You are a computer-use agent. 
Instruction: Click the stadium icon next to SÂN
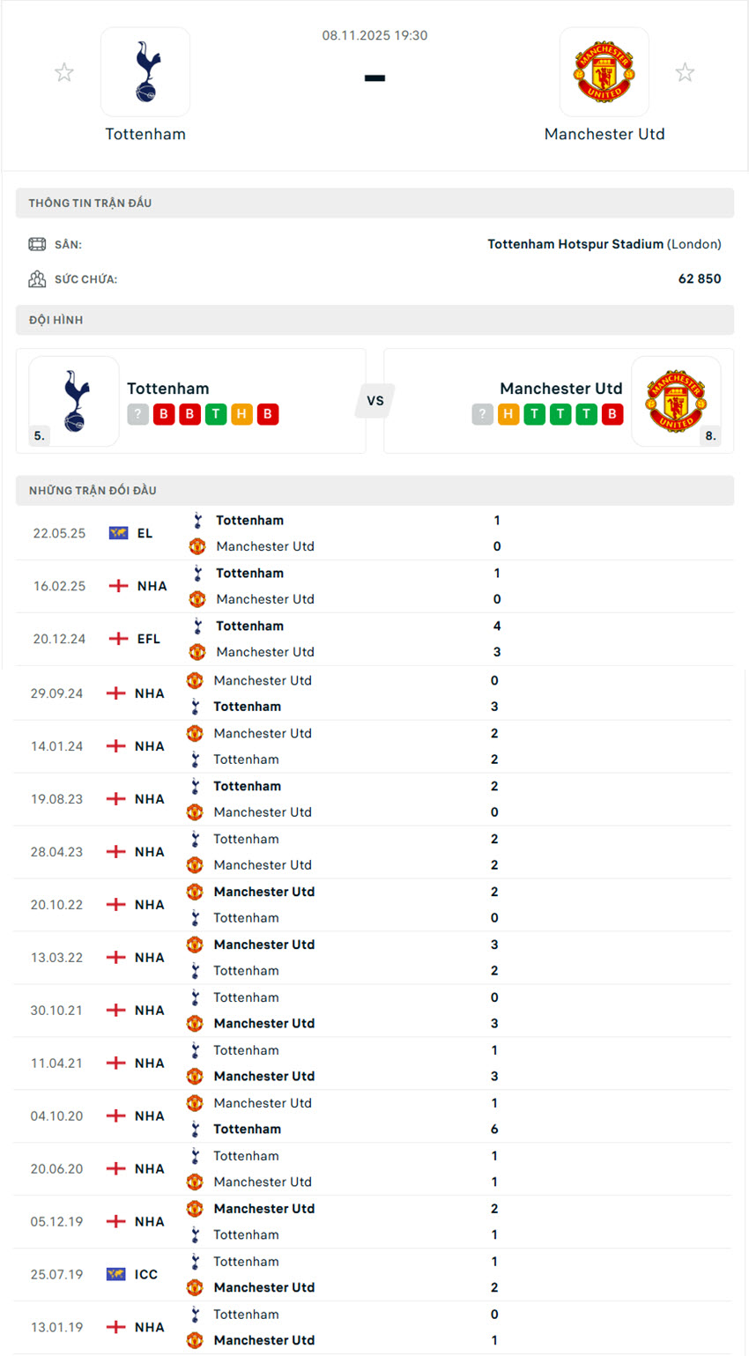37,243
